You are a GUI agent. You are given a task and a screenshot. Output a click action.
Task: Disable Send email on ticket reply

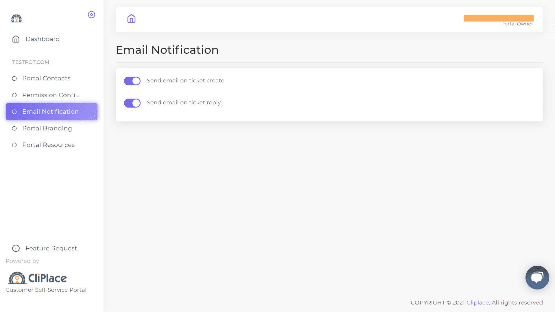click(x=132, y=103)
